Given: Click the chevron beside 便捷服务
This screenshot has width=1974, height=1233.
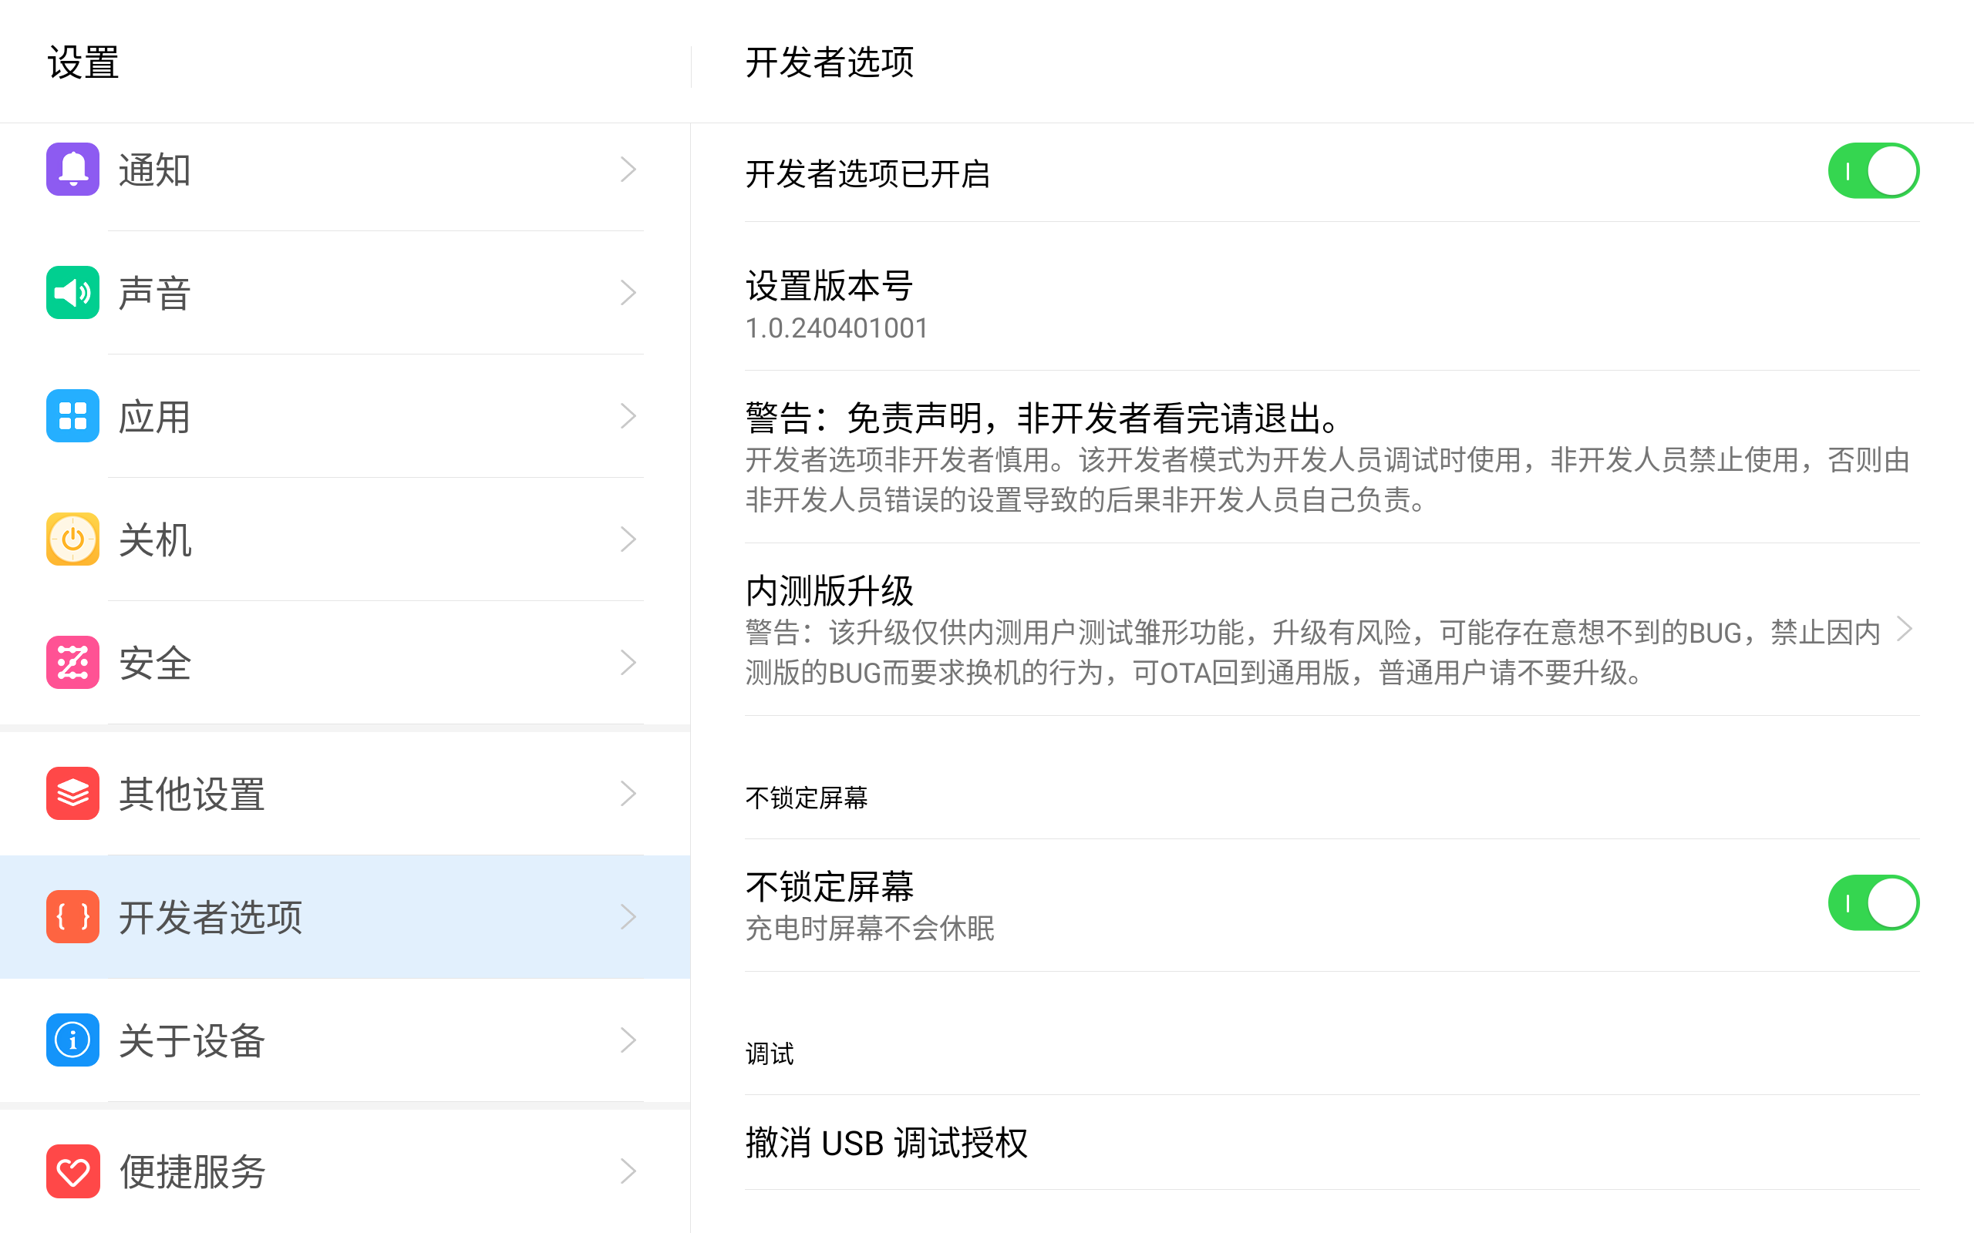Looking at the screenshot, I should (x=627, y=1171).
